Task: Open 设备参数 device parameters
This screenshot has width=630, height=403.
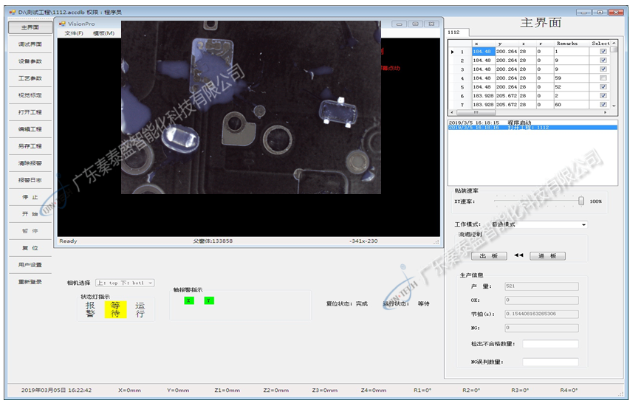Action: pyautogui.click(x=30, y=61)
